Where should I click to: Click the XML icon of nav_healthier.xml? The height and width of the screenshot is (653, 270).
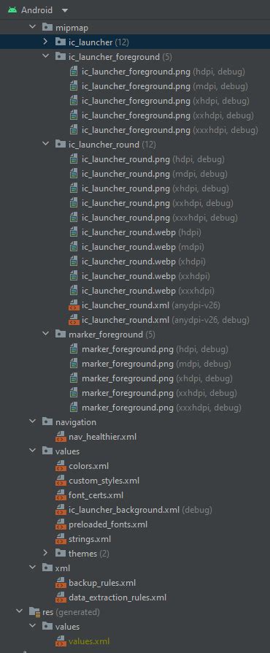pos(61,437)
